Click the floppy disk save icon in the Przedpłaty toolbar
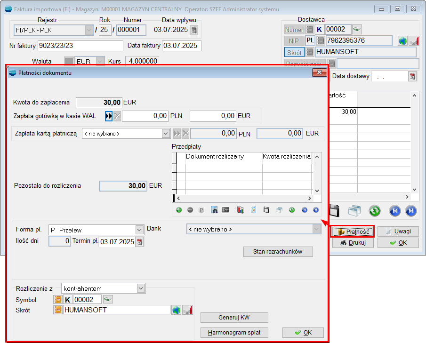 tap(266, 210)
